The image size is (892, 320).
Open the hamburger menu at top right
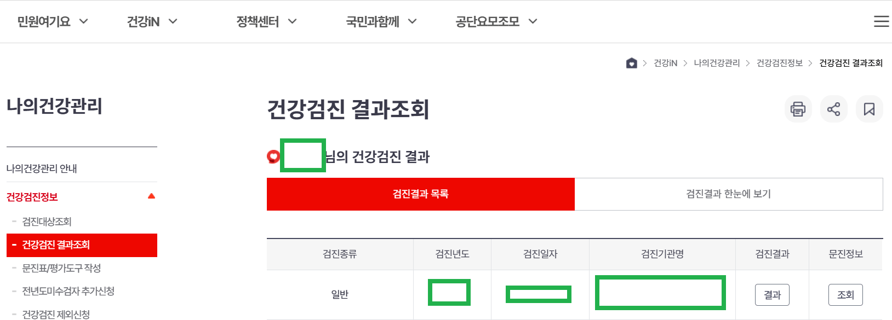(x=881, y=21)
